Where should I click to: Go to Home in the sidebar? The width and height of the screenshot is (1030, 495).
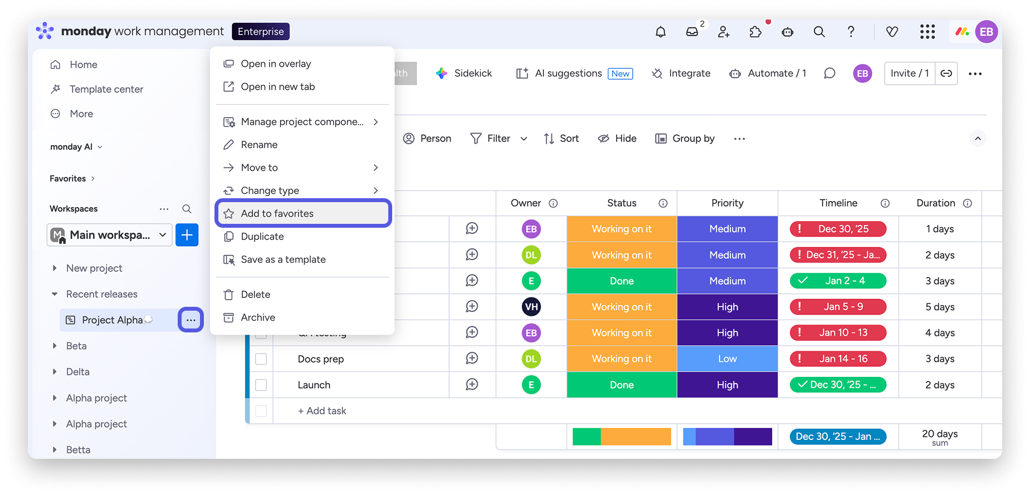(x=74, y=65)
